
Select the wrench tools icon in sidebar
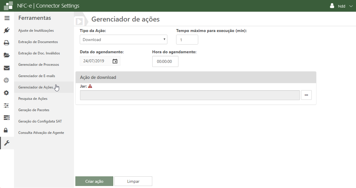(7, 143)
